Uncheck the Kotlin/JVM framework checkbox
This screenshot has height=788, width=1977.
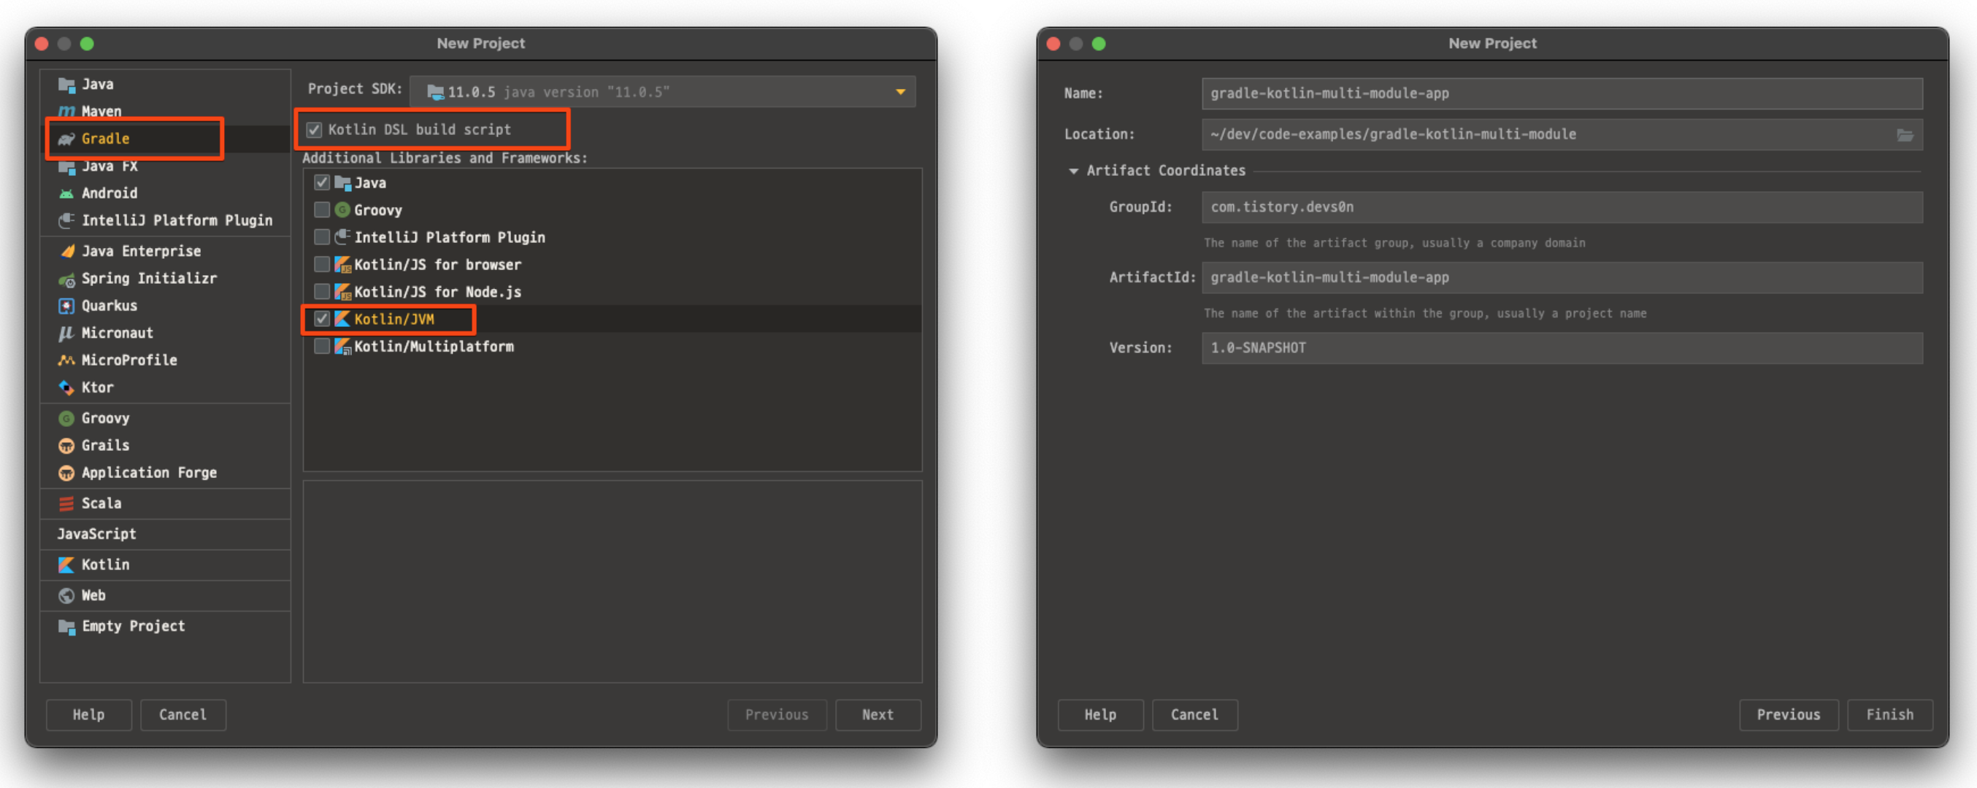click(323, 319)
